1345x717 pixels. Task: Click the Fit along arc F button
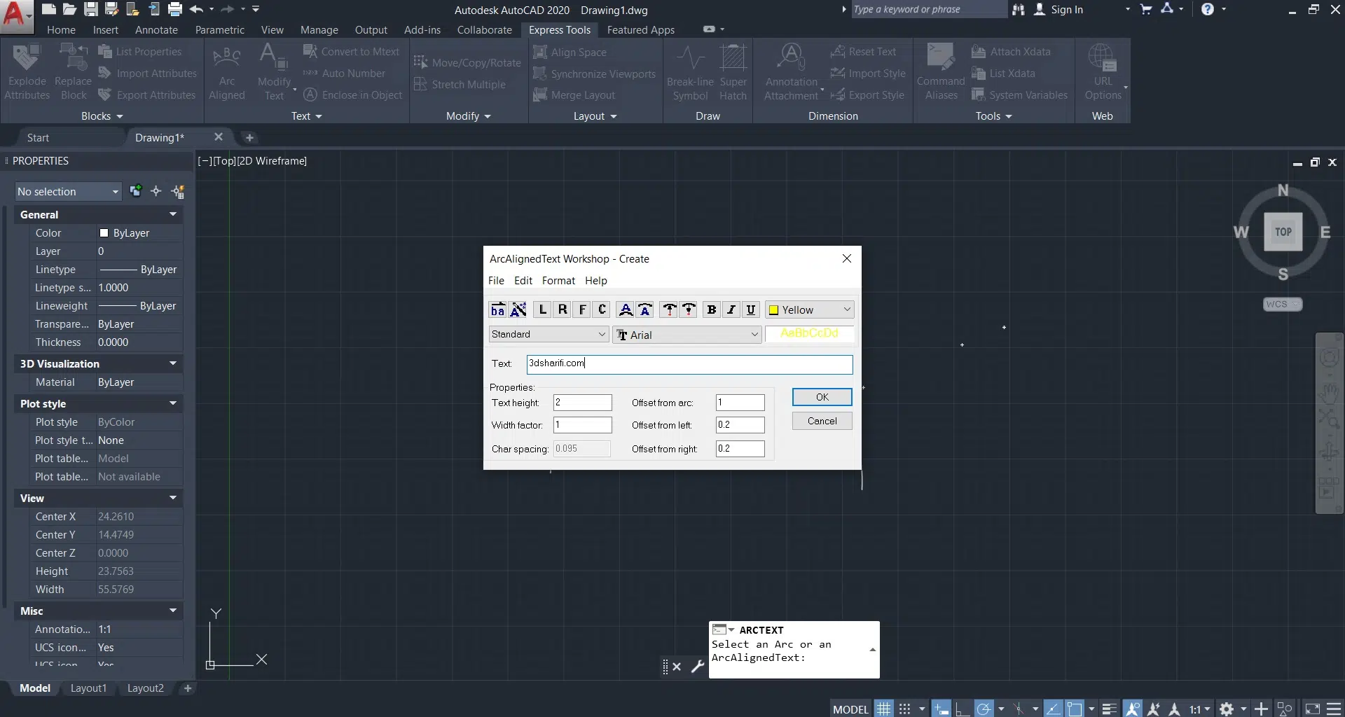pos(582,309)
